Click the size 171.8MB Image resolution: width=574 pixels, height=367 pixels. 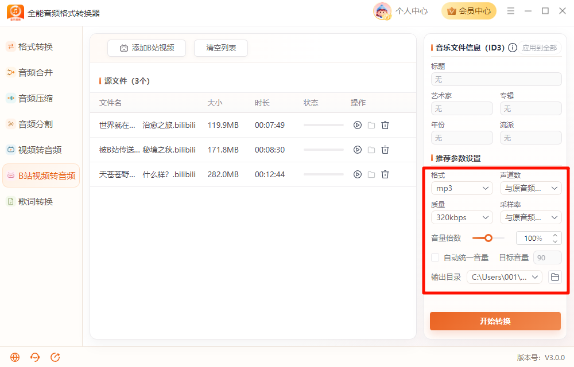point(223,150)
